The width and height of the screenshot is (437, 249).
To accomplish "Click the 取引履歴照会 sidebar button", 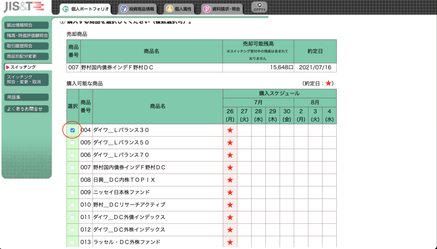I will 26,46.
